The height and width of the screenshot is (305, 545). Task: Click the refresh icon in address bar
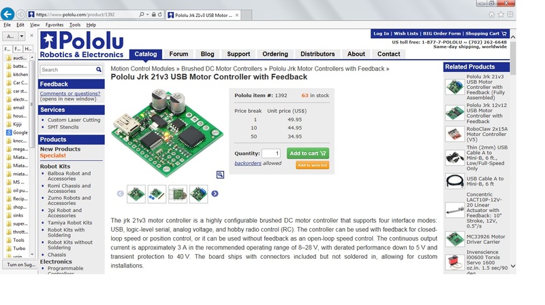pyautogui.click(x=160, y=14)
